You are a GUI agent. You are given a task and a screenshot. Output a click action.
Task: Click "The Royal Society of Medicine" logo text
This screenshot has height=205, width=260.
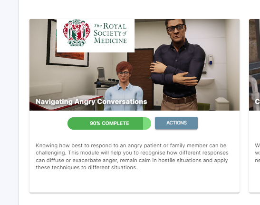tap(110, 33)
